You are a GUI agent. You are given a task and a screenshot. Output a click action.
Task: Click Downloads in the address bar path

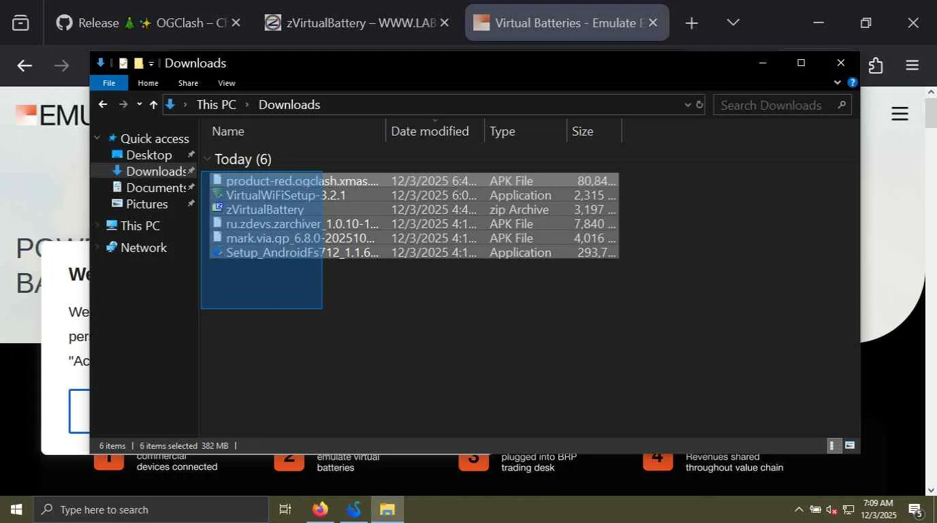click(289, 105)
